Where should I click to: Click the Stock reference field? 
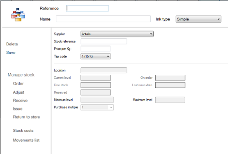point(104,41)
